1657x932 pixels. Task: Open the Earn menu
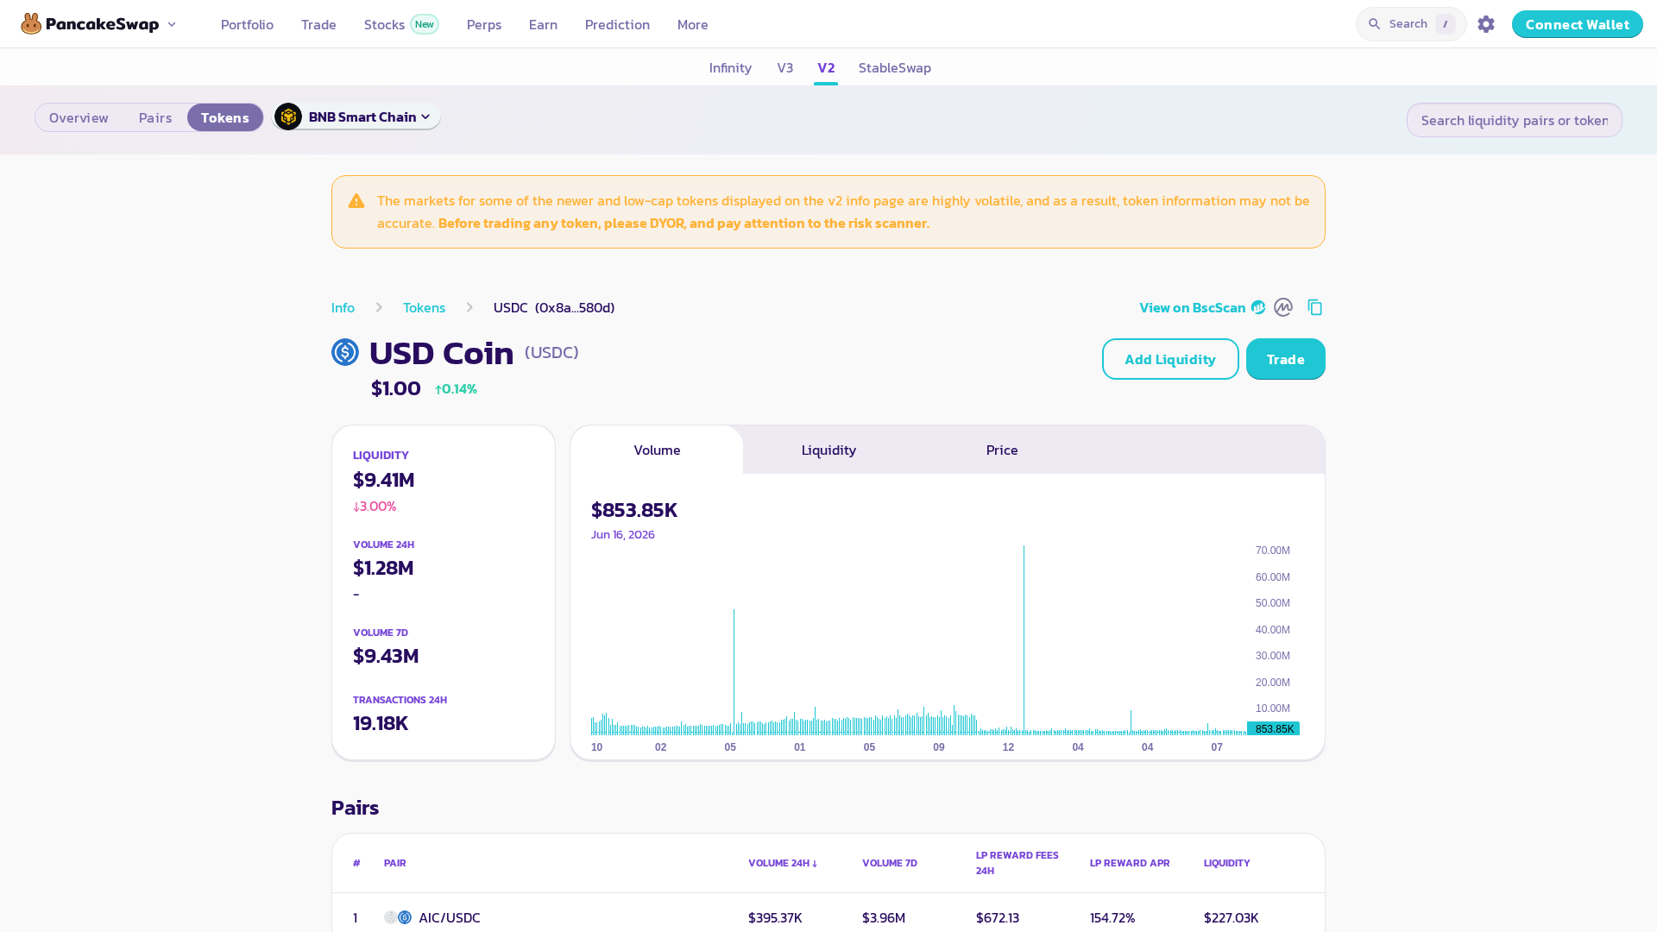(x=543, y=24)
